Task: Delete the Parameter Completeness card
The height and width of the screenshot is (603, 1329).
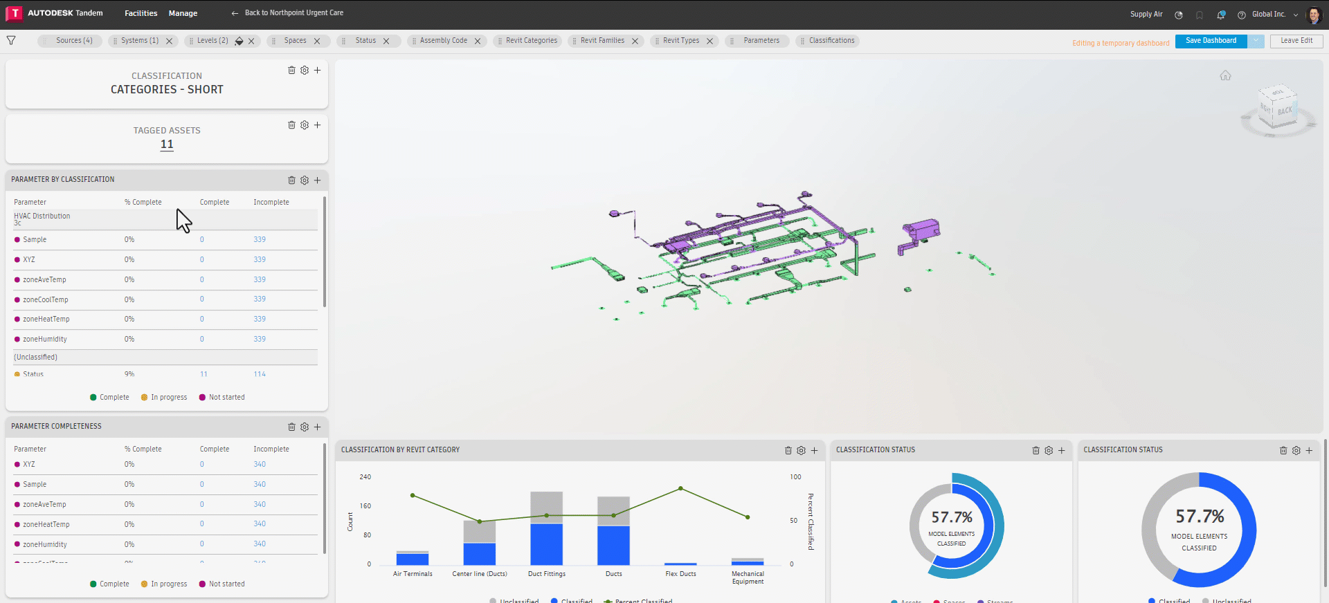Action: pyautogui.click(x=291, y=427)
